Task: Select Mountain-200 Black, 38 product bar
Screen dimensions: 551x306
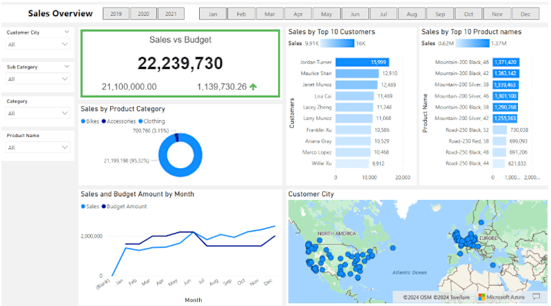Action: (505, 107)
